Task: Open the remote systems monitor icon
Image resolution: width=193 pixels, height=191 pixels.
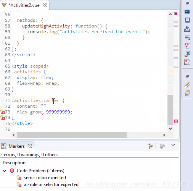Action: 187,54
